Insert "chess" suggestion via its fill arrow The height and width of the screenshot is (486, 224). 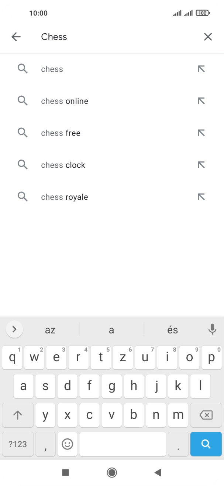coord(201,69)
